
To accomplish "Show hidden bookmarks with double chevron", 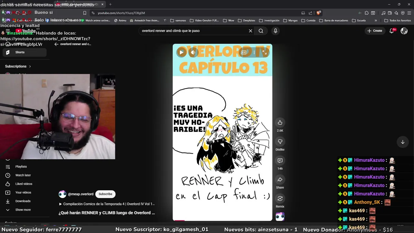I will (376, 20).
